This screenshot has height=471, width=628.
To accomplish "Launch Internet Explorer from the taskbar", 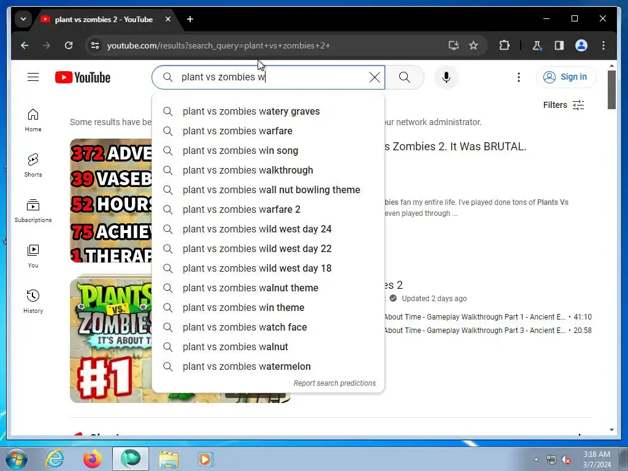I will (55, 459).
